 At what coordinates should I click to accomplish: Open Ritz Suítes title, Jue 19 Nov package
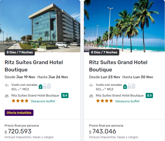point(34,66)
